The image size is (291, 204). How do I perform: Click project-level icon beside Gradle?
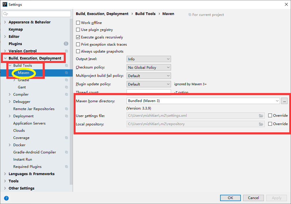[x=66, y=80]
